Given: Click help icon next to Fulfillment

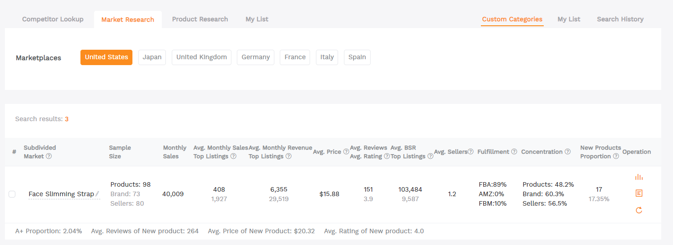Looking at the screenshot, I should (x=514, y=152).
